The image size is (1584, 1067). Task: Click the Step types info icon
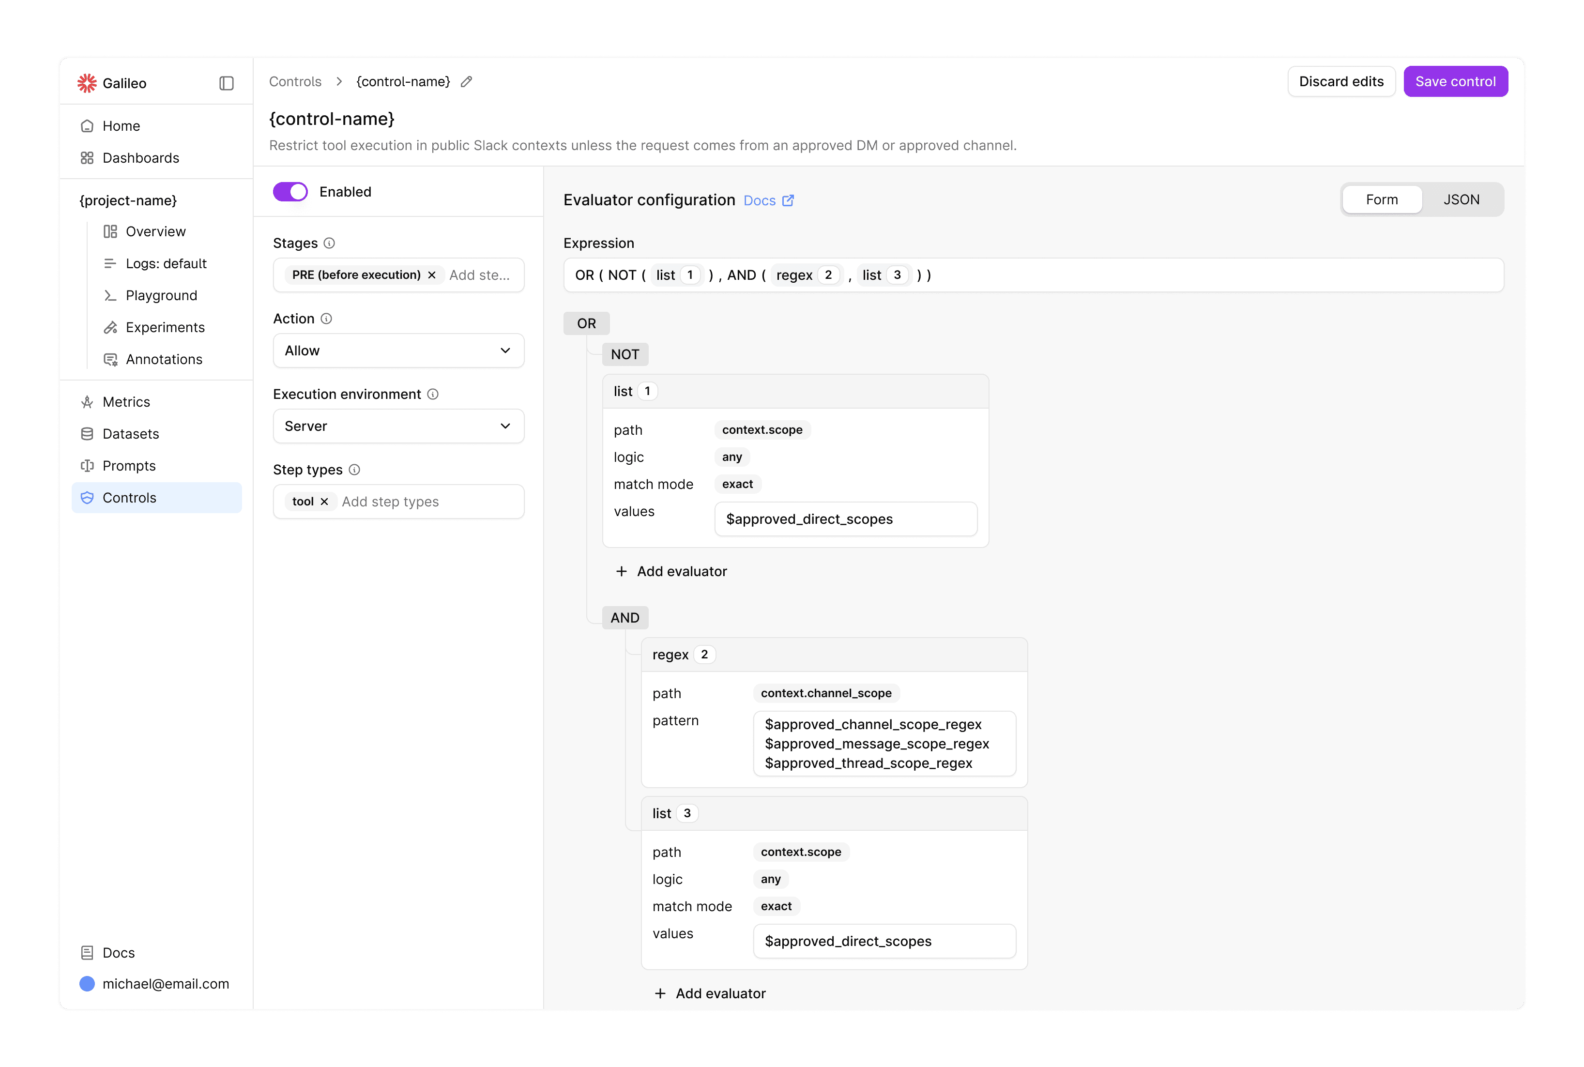[x=354, y=470]
